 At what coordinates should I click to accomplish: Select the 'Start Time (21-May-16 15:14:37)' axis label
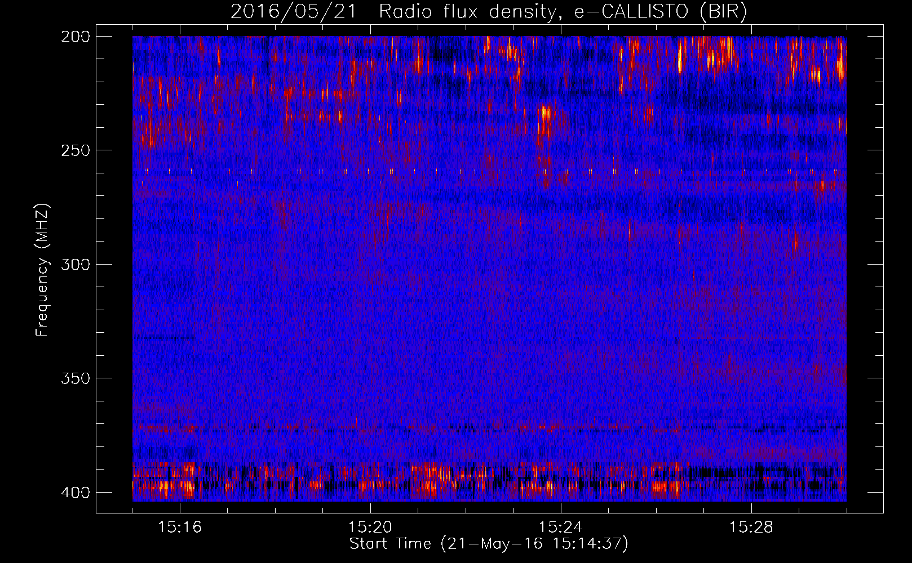pos(489,544)
